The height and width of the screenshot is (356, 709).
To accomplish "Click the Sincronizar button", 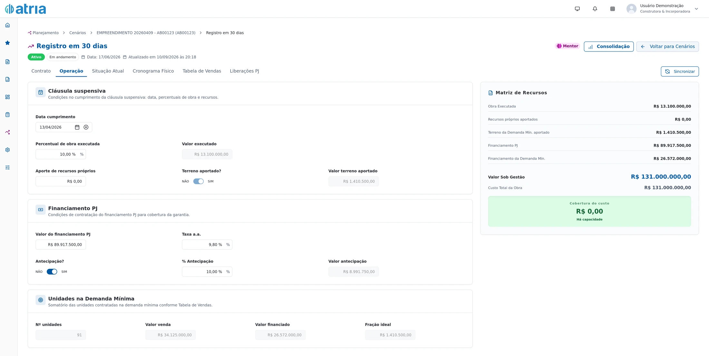I will pyautogui.click(x=680, y=71).
